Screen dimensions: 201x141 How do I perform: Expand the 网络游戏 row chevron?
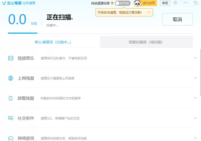[x=195, y=138]
